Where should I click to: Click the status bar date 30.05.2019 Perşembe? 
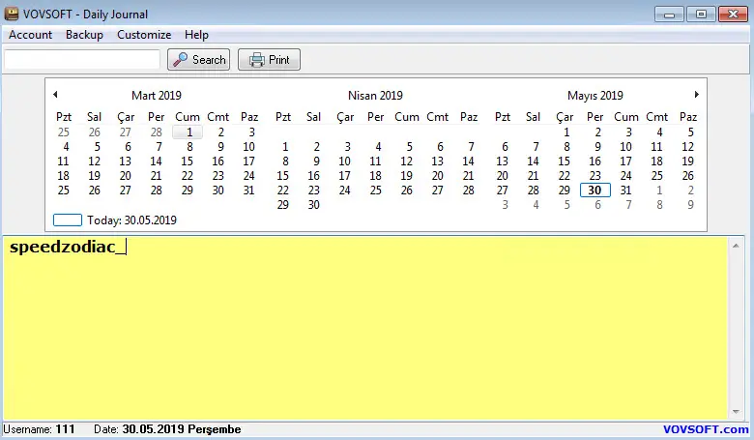click(167, 429)
